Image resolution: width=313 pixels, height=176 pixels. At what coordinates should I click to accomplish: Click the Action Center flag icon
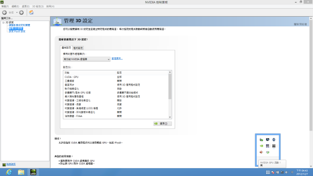coord(273,172)
